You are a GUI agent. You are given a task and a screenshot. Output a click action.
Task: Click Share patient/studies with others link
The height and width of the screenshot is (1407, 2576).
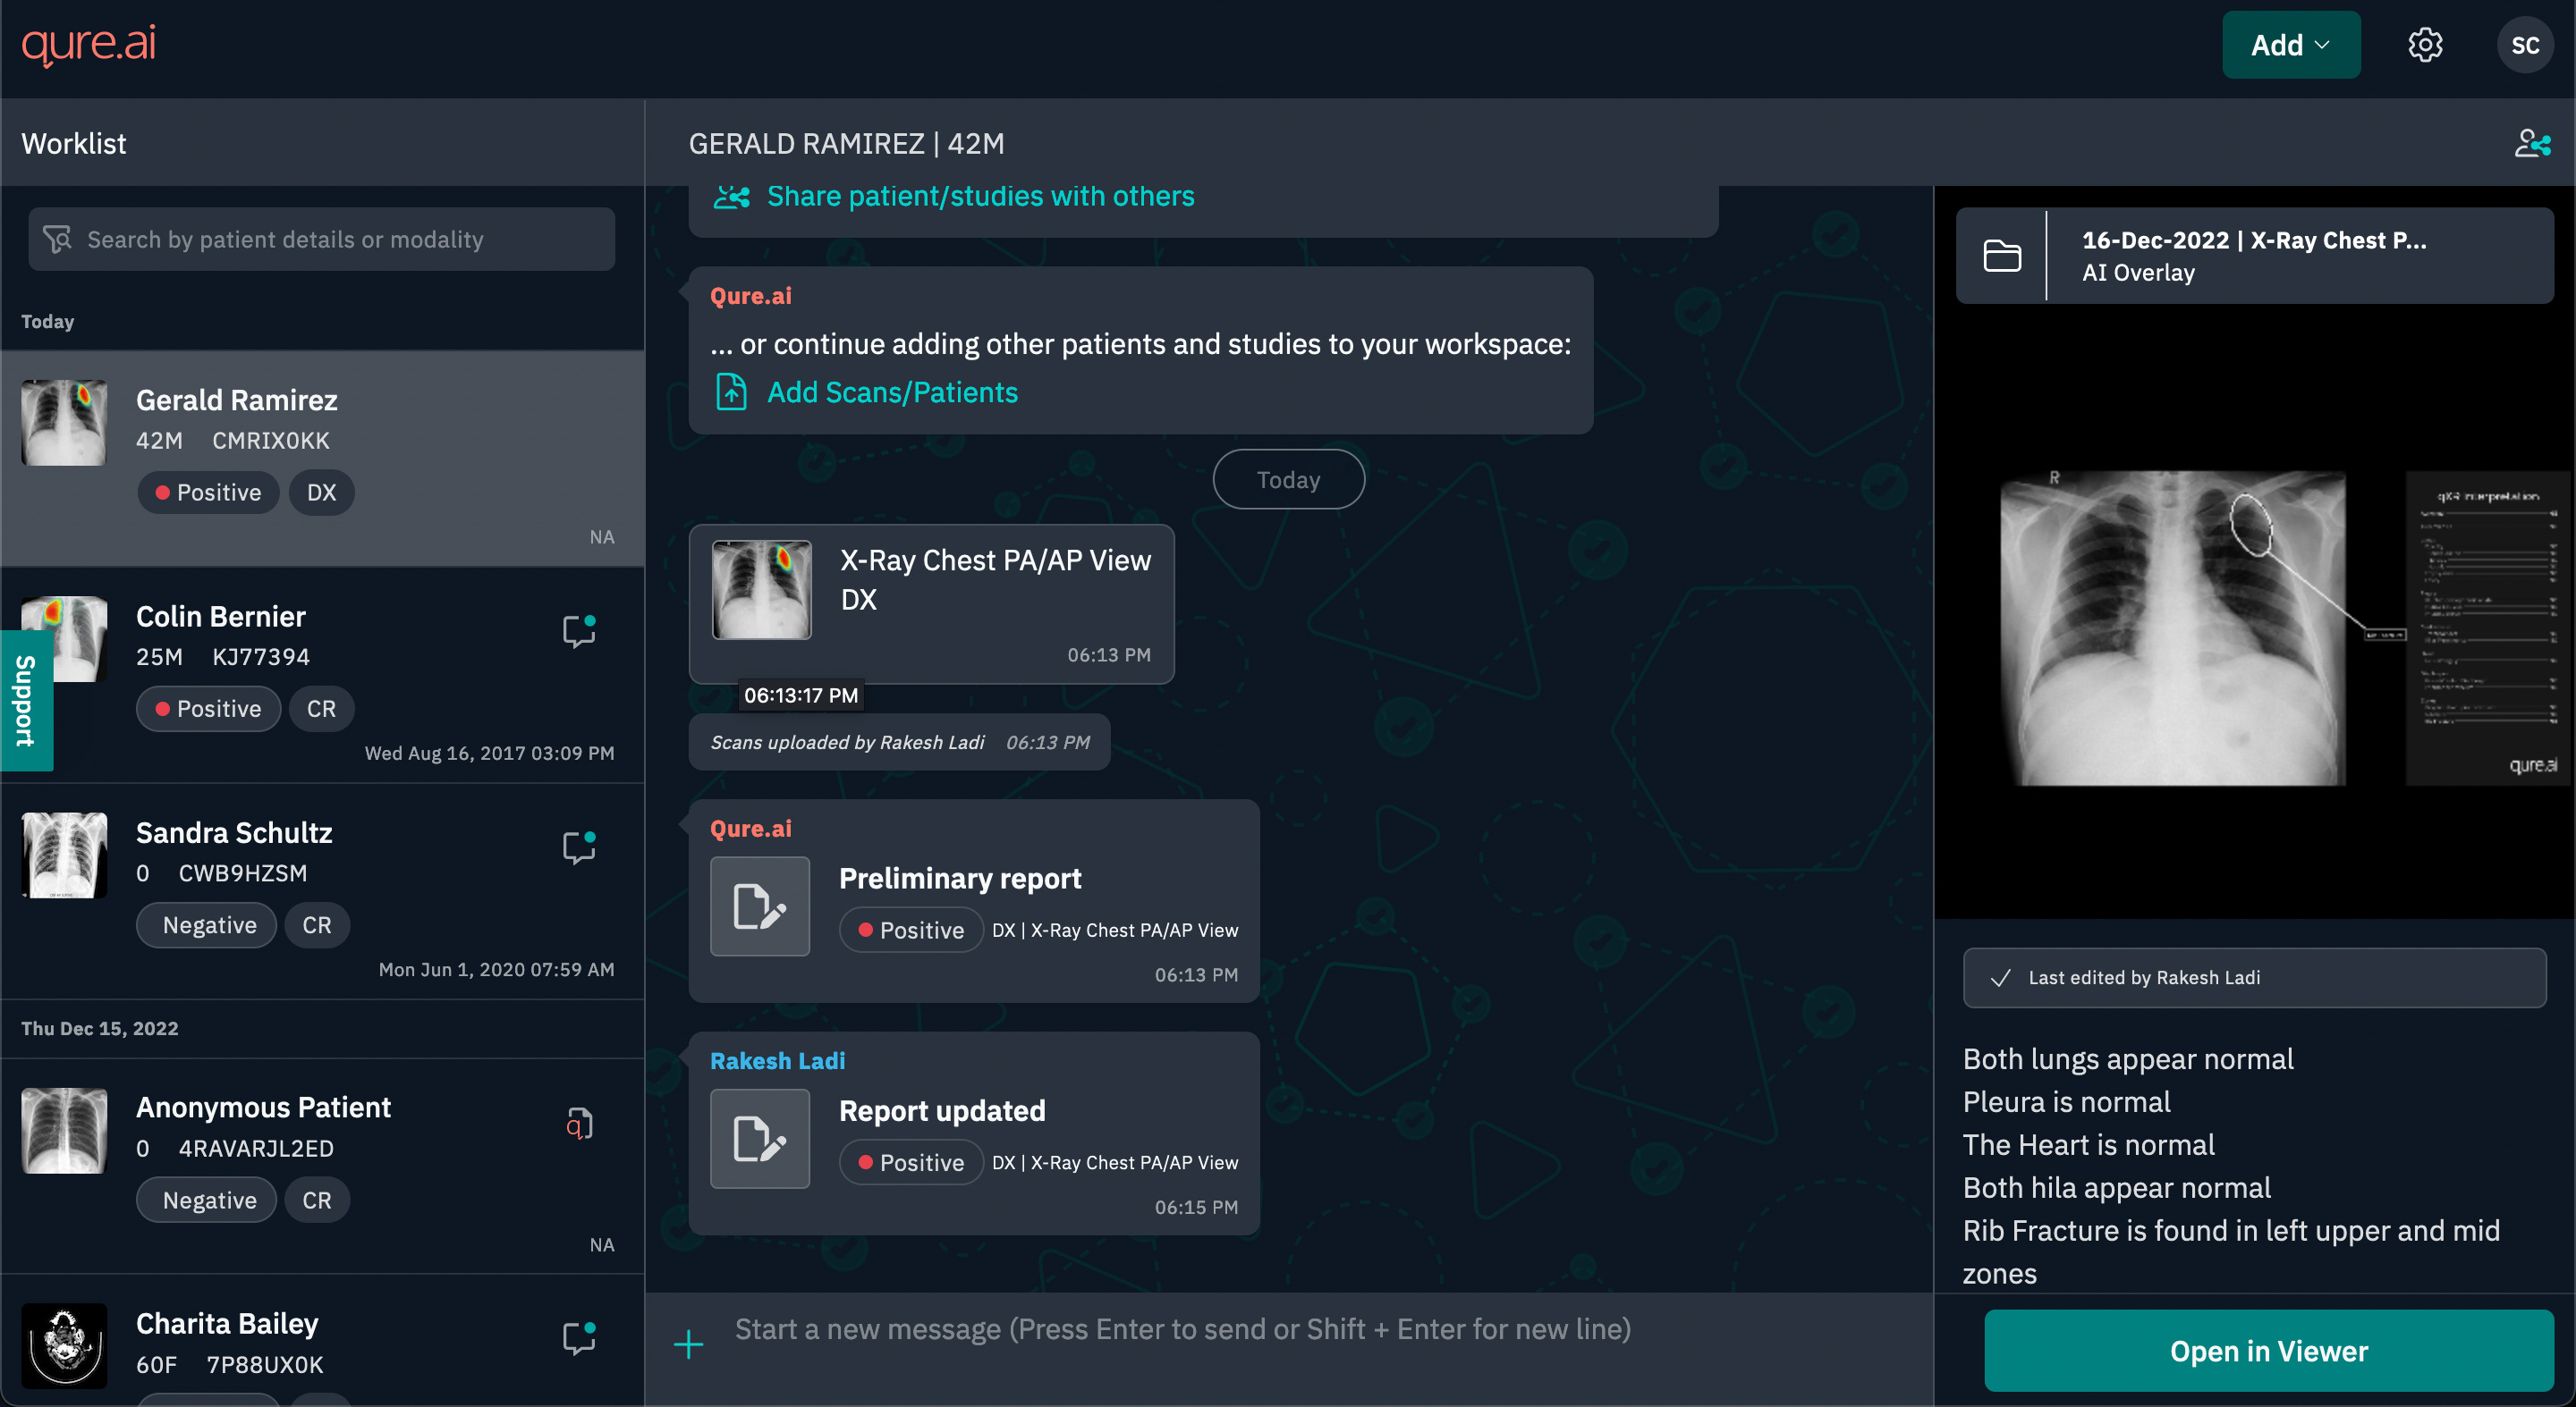tap(980, 196)
